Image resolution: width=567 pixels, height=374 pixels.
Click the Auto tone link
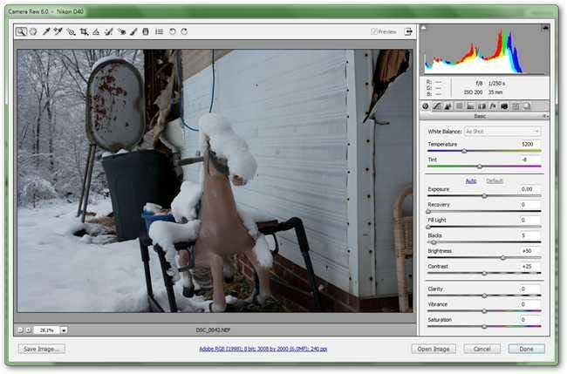click(471, 180)
